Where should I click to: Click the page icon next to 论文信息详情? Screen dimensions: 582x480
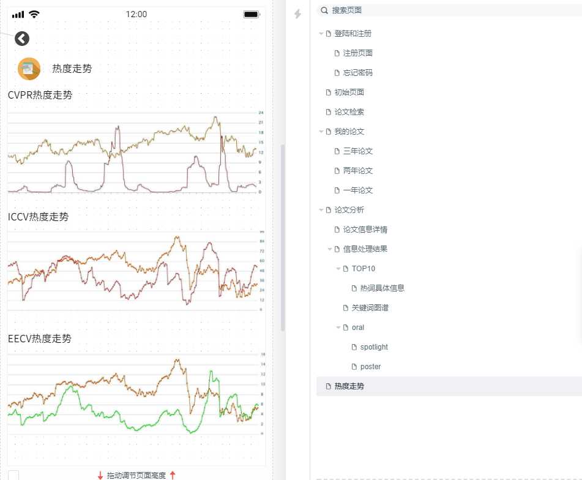coord(337,230)
